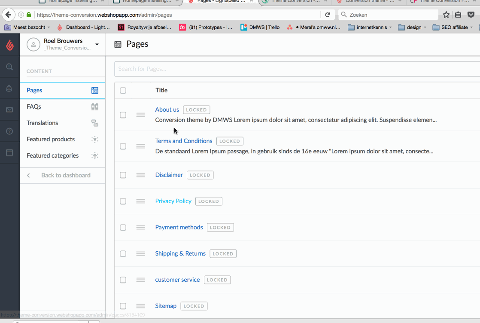Click the Featured categories icon
This screenshot has height=323, width=480.
pyautogui.click(x=95, y=155)
